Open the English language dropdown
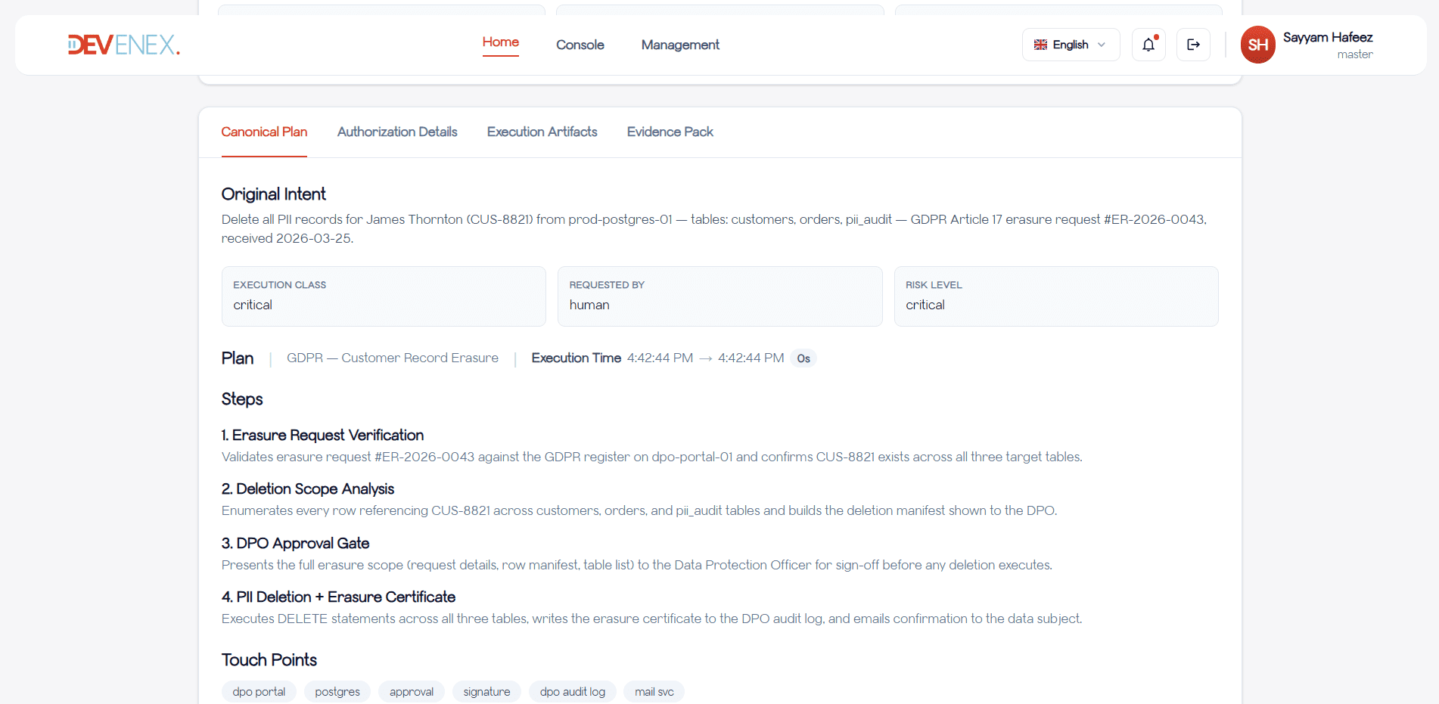The width and height of the screenshot is (1439, 704). tap(1071, 45)
